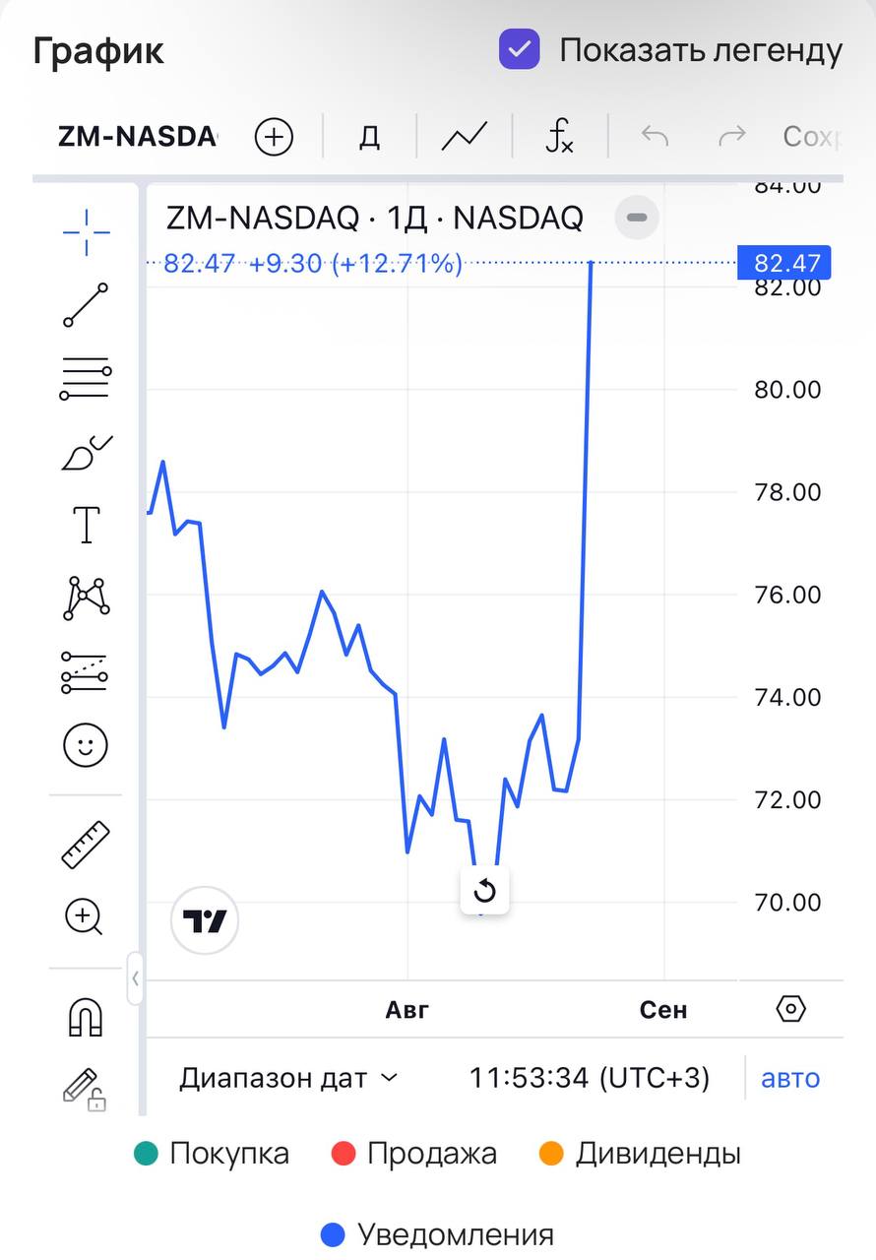
Task: Click the авто scale button
Action: (790, 1078)
